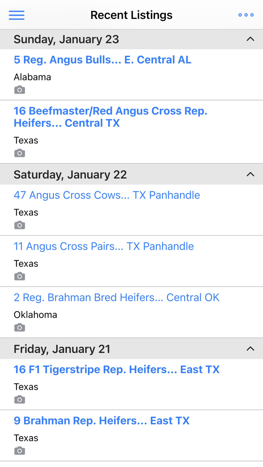
Task: Click the camera icon under the F1 Tigerstripe listing
Action: [x=19, y=399]
